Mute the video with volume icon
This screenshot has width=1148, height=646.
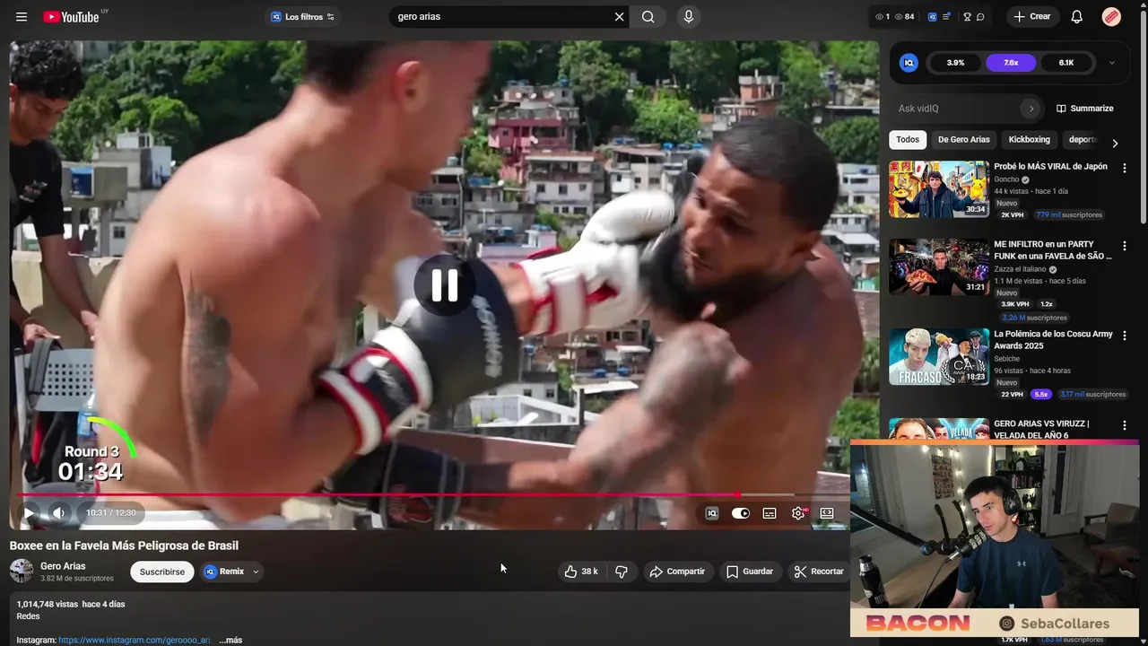(58, 513)
